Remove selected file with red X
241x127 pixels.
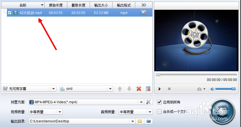tap(139, 89)
